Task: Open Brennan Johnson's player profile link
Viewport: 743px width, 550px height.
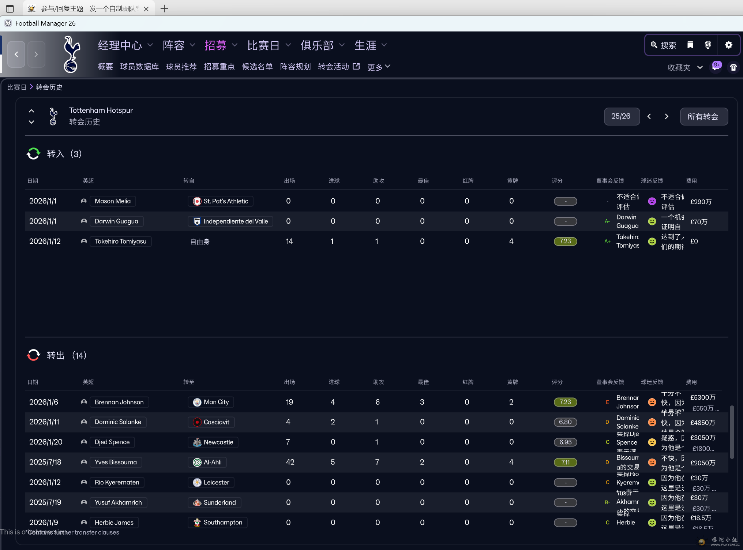Action: click(119, 402)
